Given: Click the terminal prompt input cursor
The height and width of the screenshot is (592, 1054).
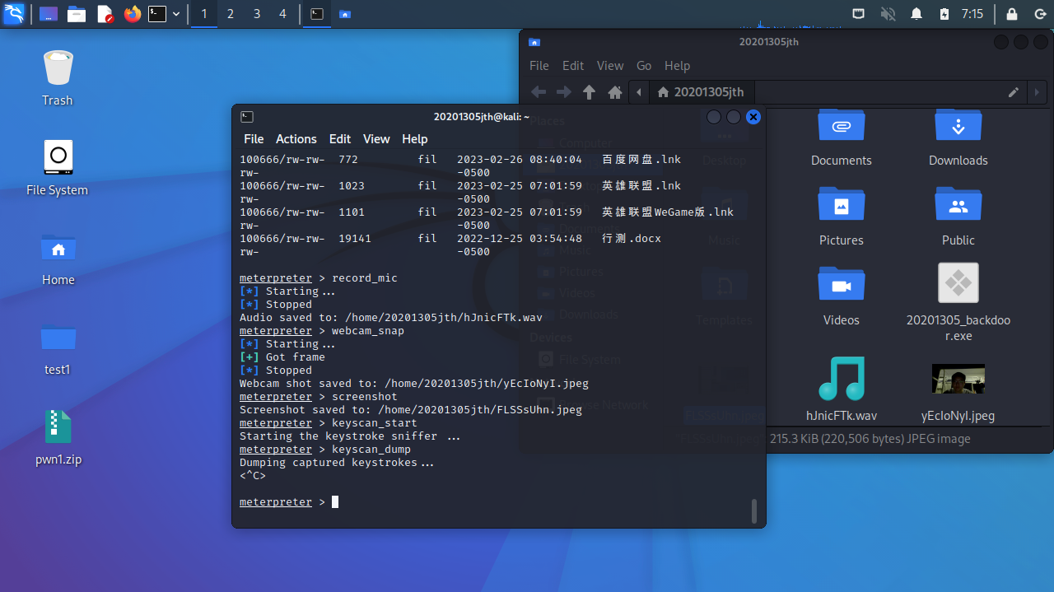Looking at the screenshot, I should 335,502.
